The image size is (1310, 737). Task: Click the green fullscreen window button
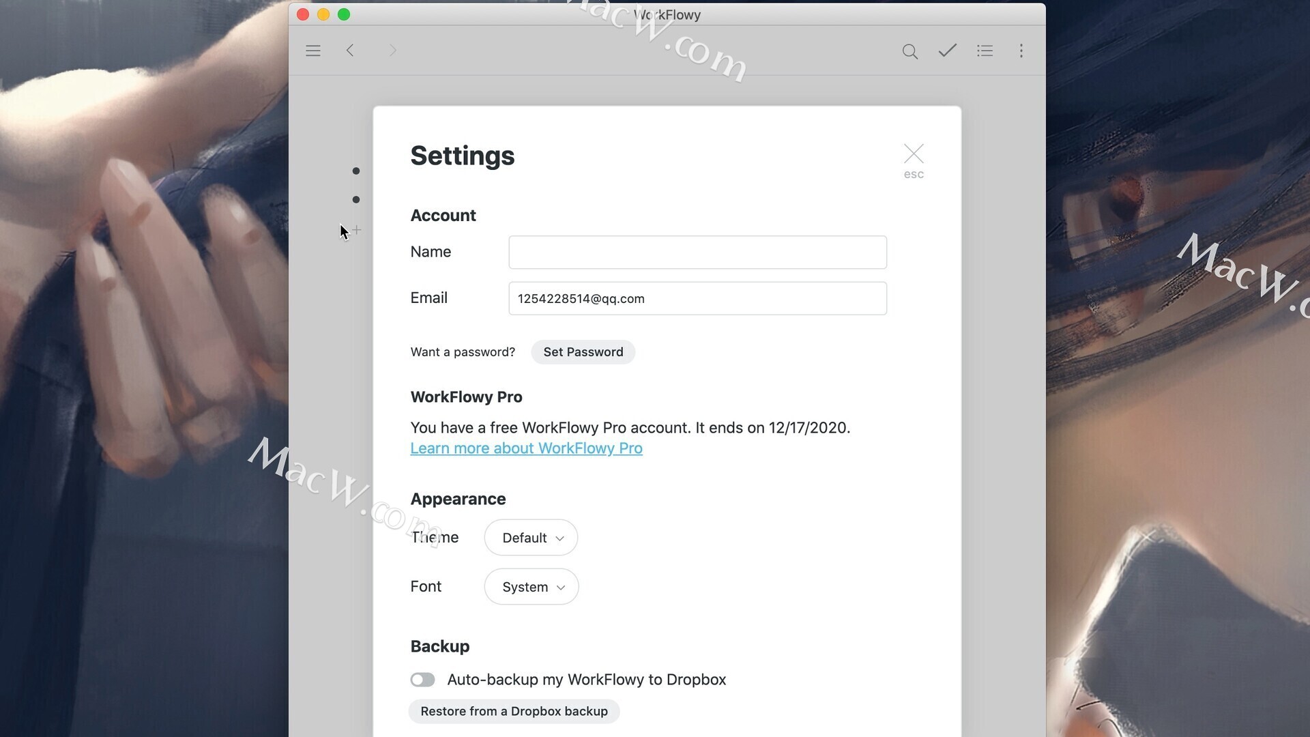pos(344,14)
